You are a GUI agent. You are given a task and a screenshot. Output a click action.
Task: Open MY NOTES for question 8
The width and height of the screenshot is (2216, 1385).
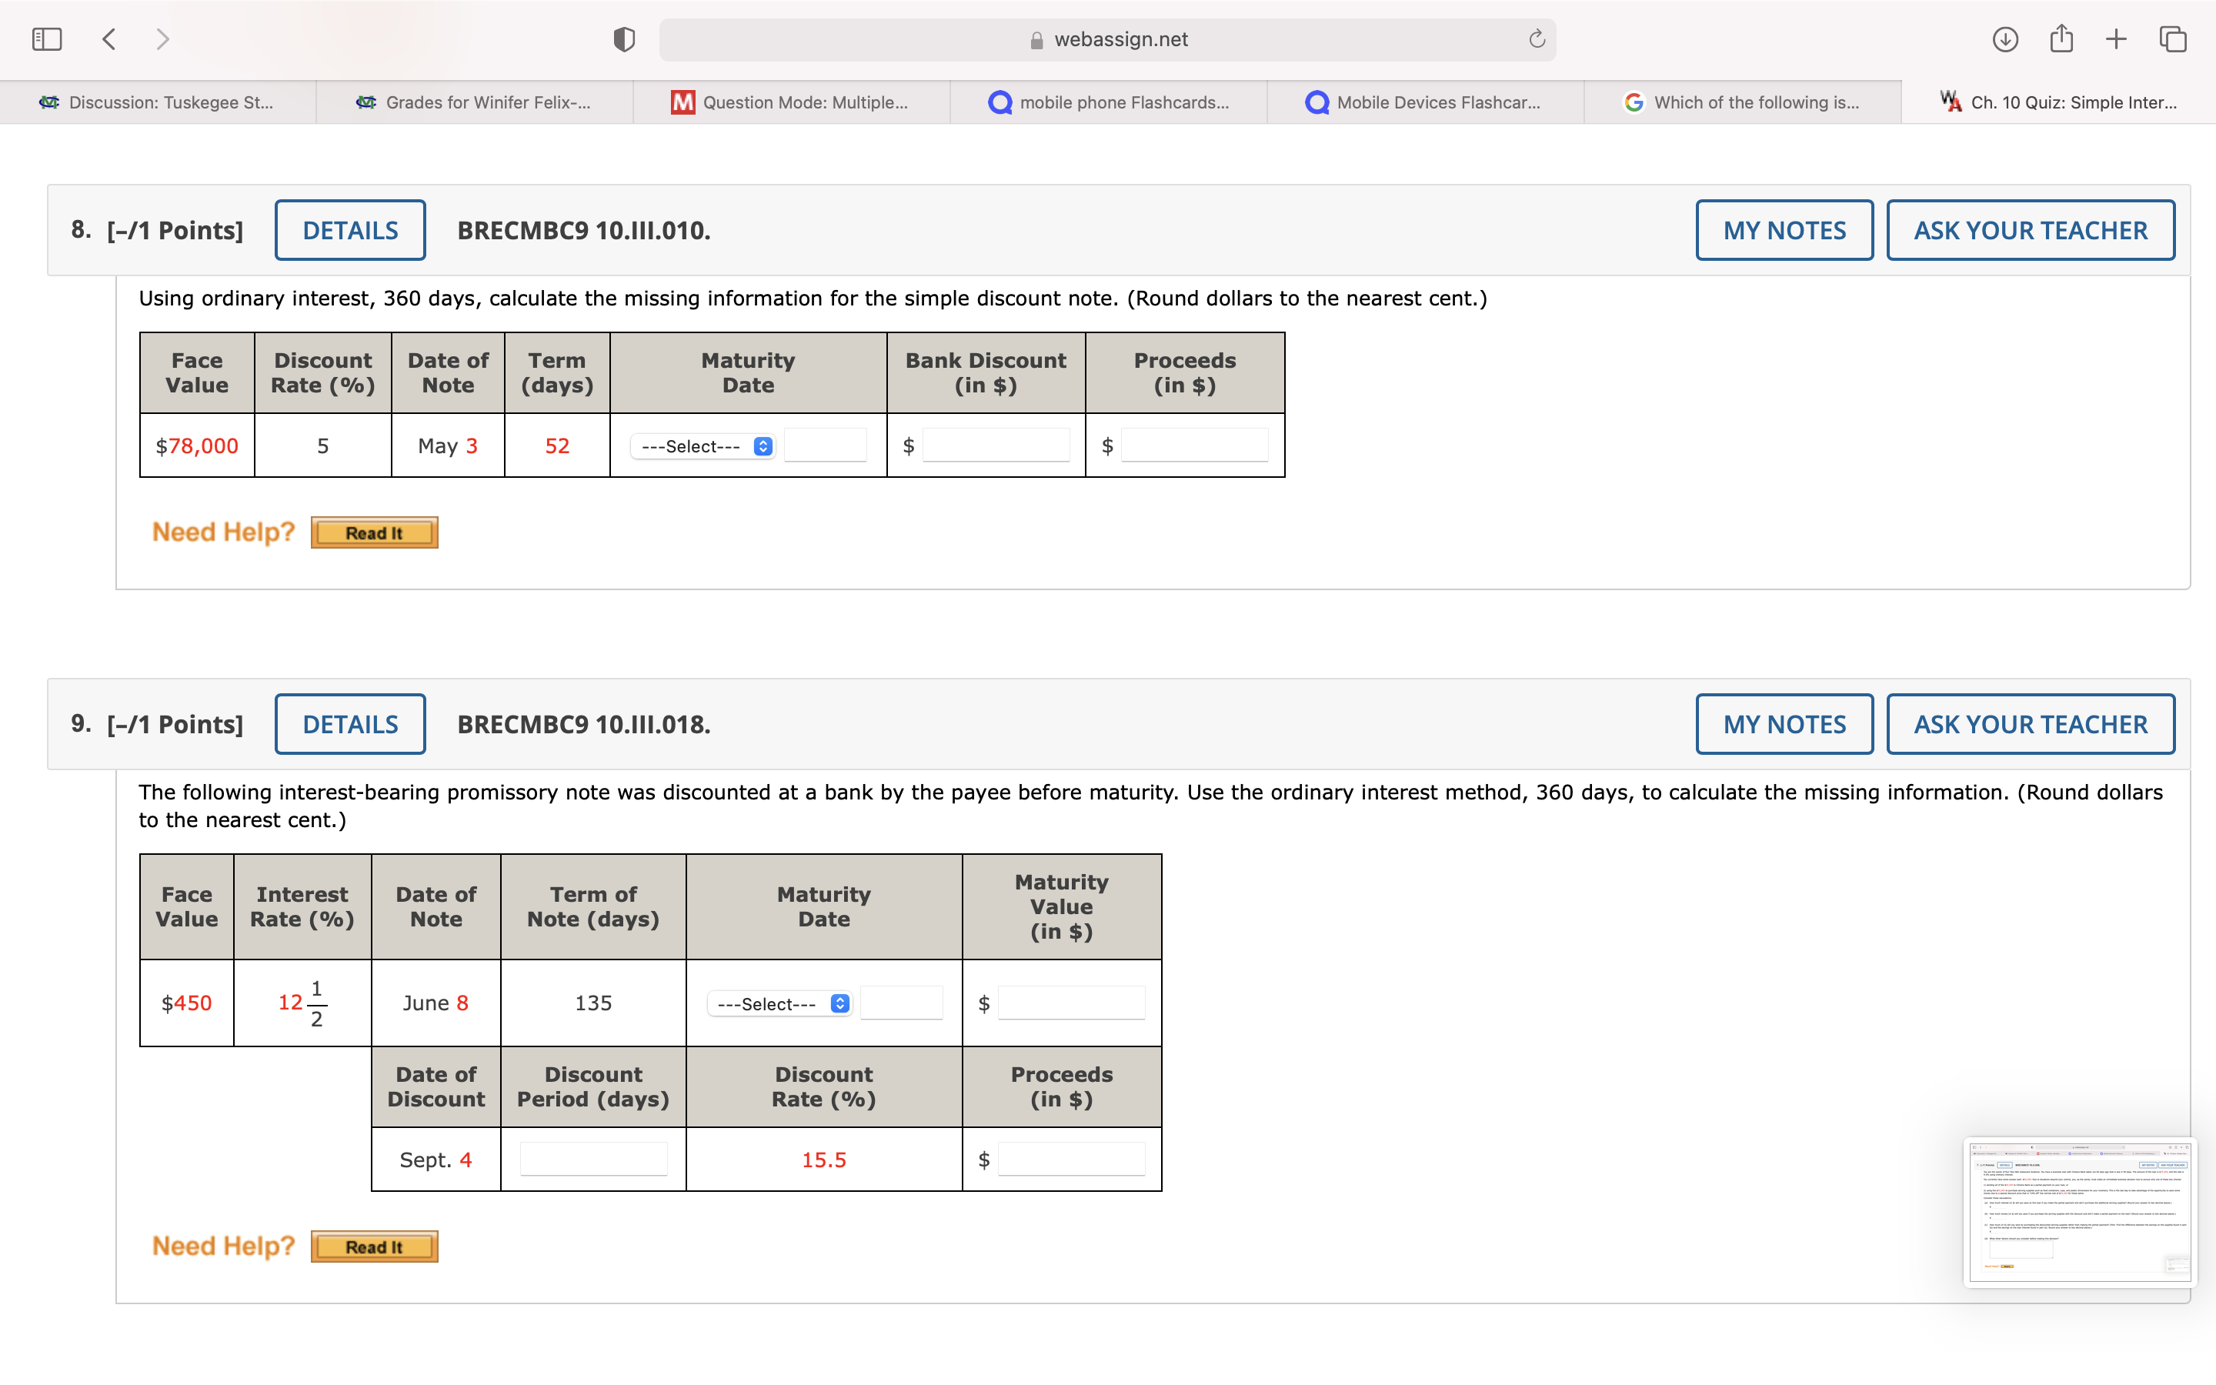(x=1784, y=230)
